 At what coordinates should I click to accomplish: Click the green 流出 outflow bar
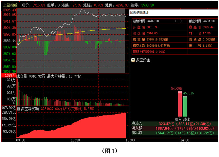[x=185, y=106]
